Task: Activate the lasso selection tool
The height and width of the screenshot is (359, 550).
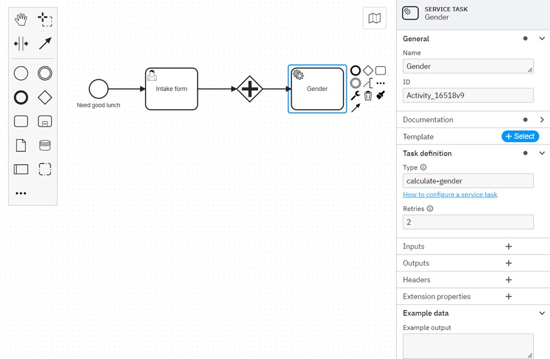Action: [x=45, y=19]
